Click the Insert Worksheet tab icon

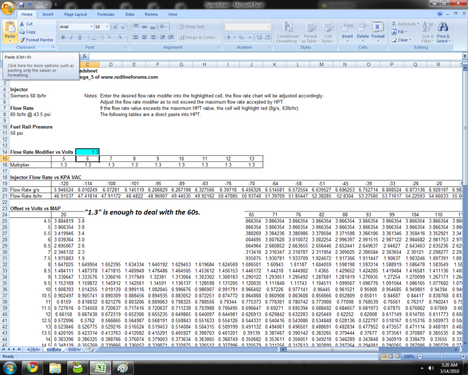pyautogui.click(x=91, y=349)
